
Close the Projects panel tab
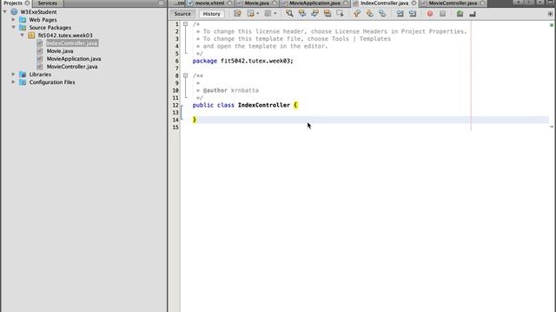(x=27, y=3)
